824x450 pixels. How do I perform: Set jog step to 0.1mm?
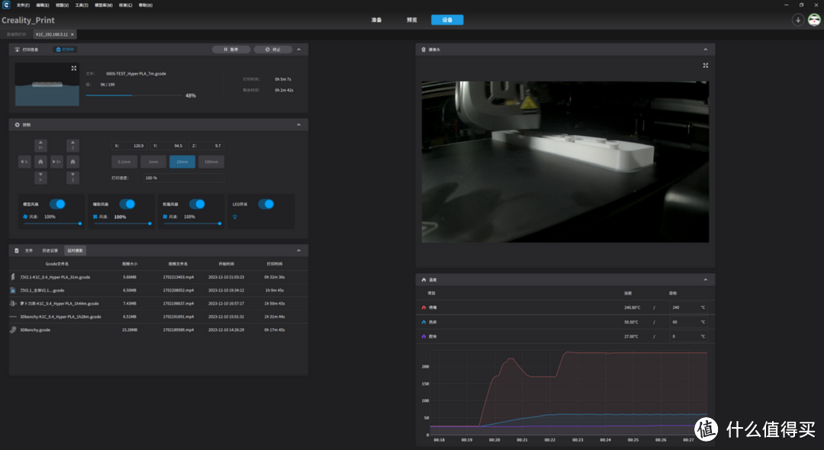(x=124, y=162)
